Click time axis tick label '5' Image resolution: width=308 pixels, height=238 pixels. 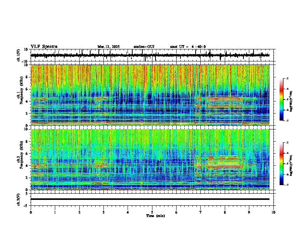152,212
